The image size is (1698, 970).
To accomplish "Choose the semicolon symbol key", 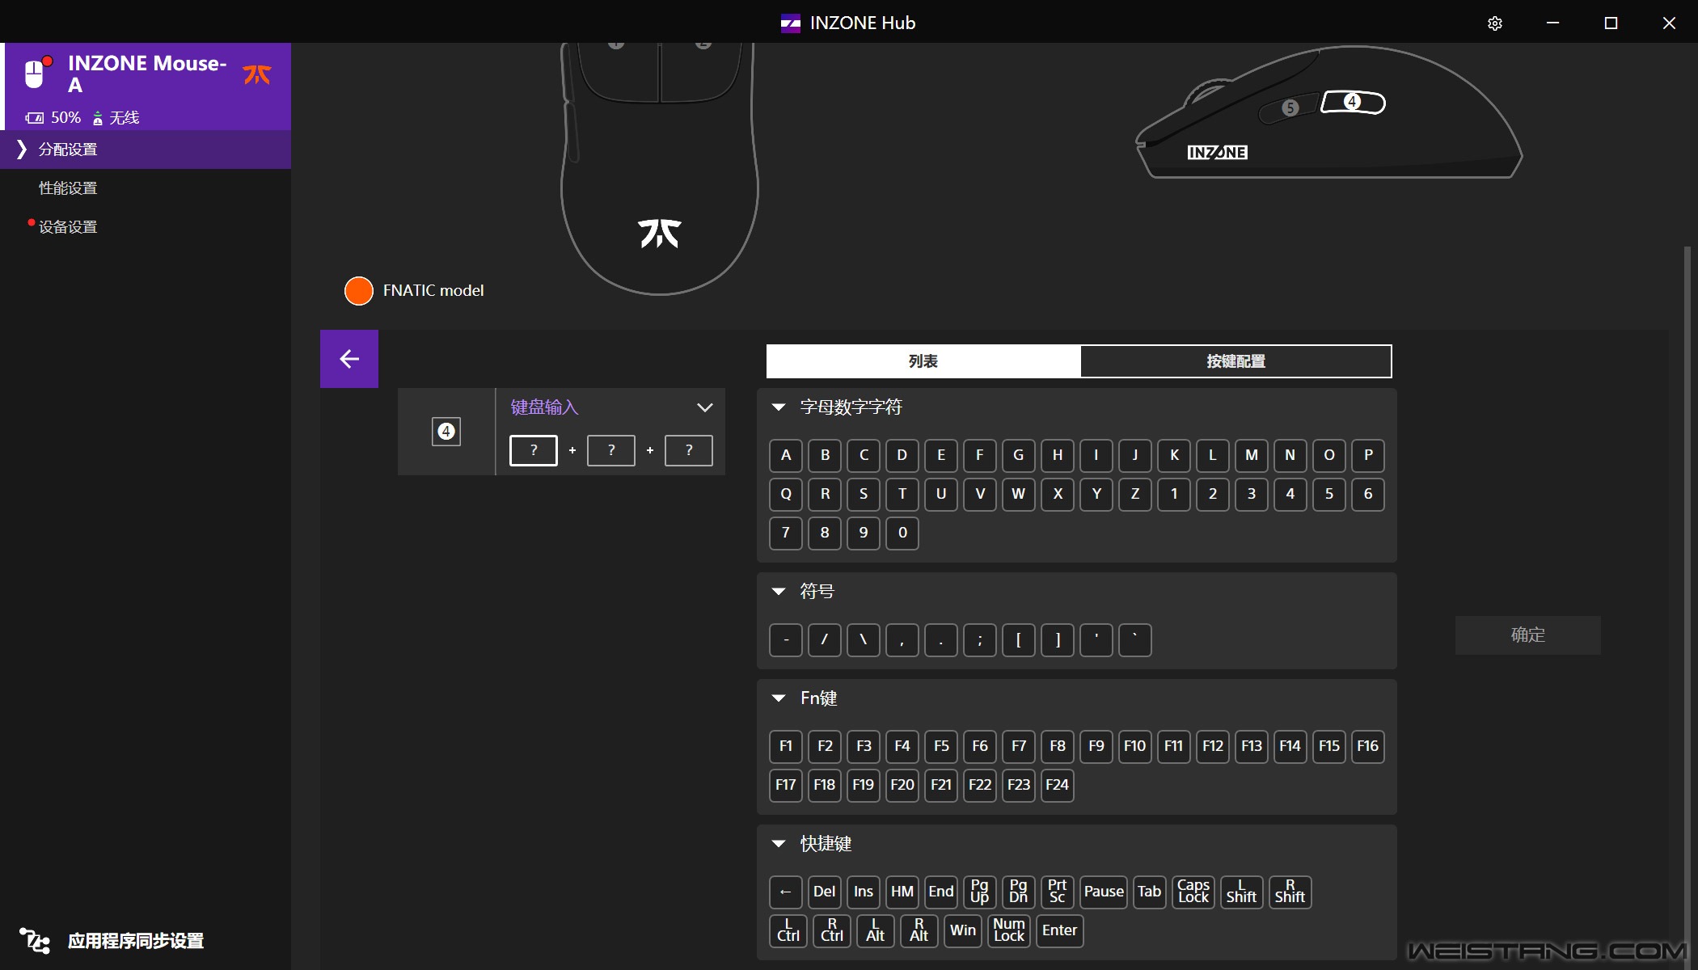I will (x=980, y=639).
